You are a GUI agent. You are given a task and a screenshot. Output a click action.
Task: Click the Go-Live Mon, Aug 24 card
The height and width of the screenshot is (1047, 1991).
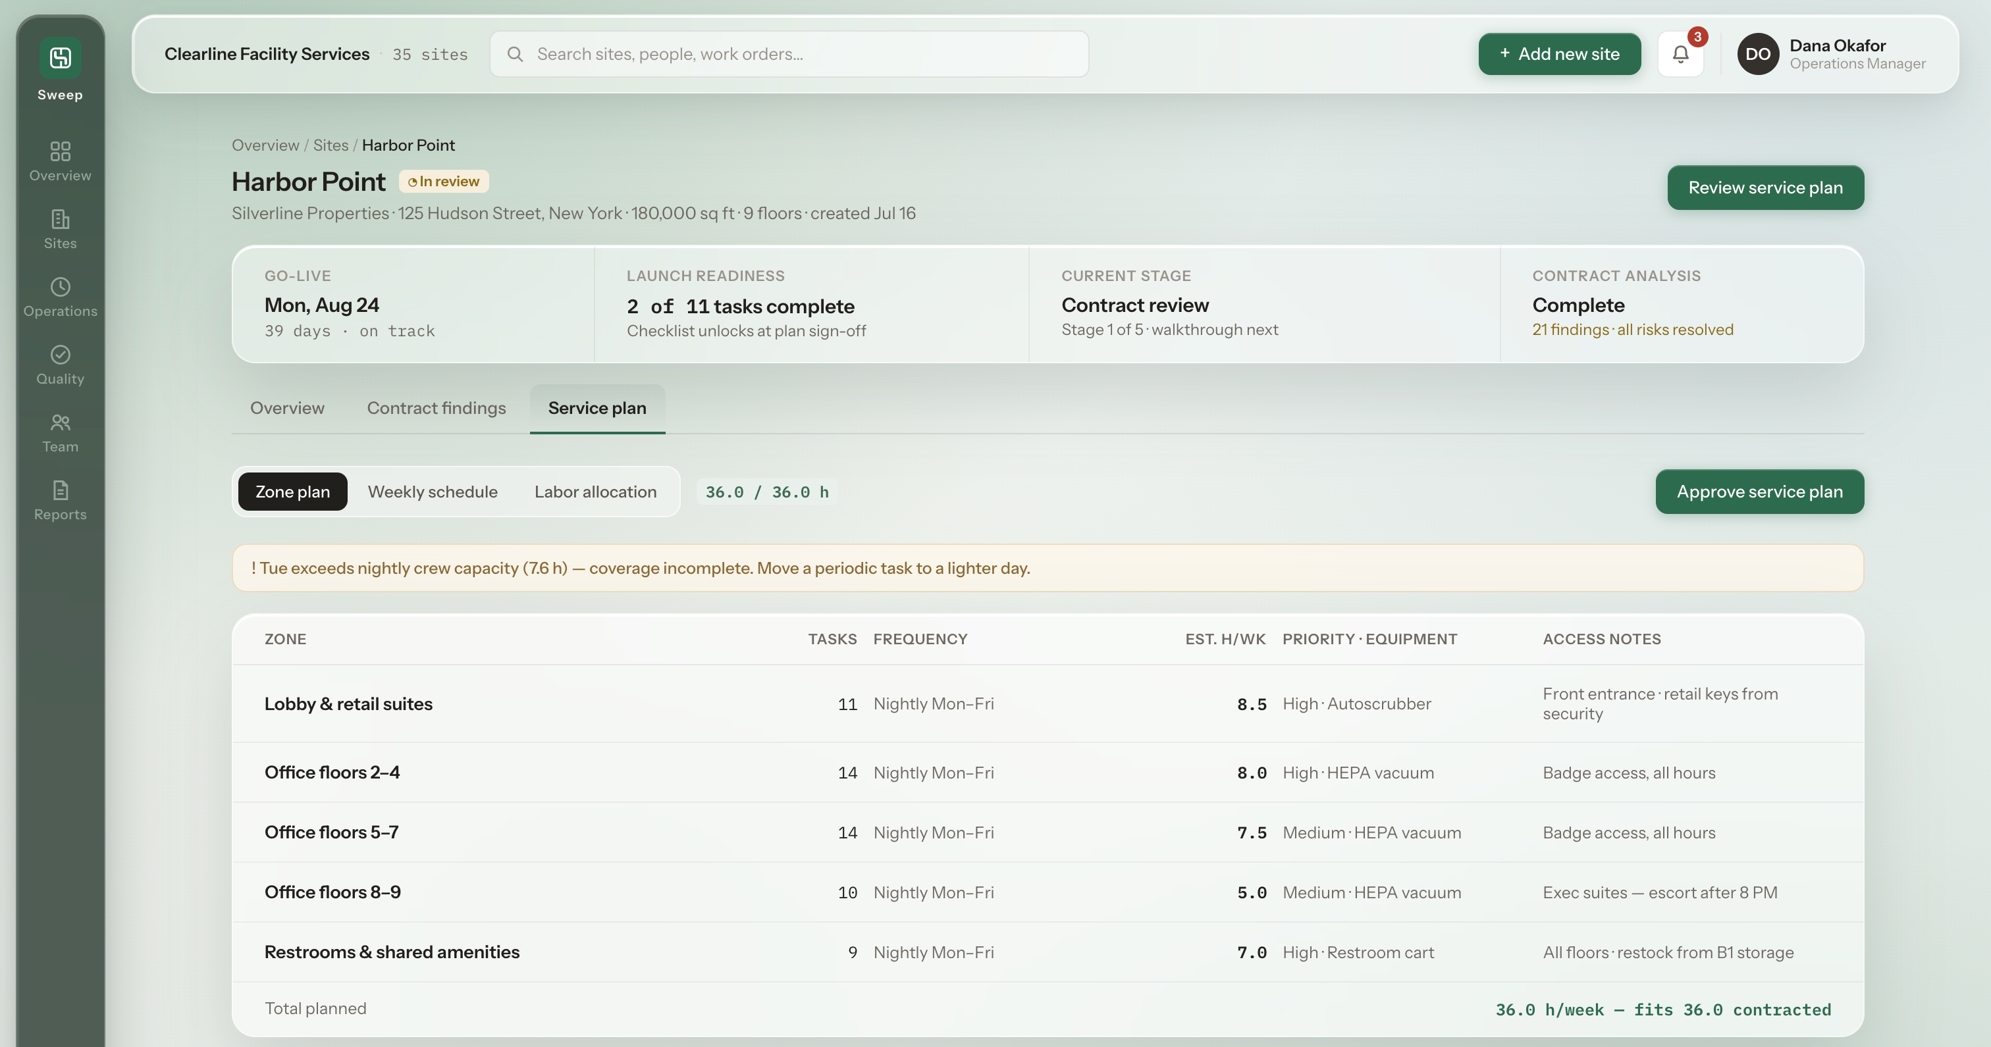point(413,305)
